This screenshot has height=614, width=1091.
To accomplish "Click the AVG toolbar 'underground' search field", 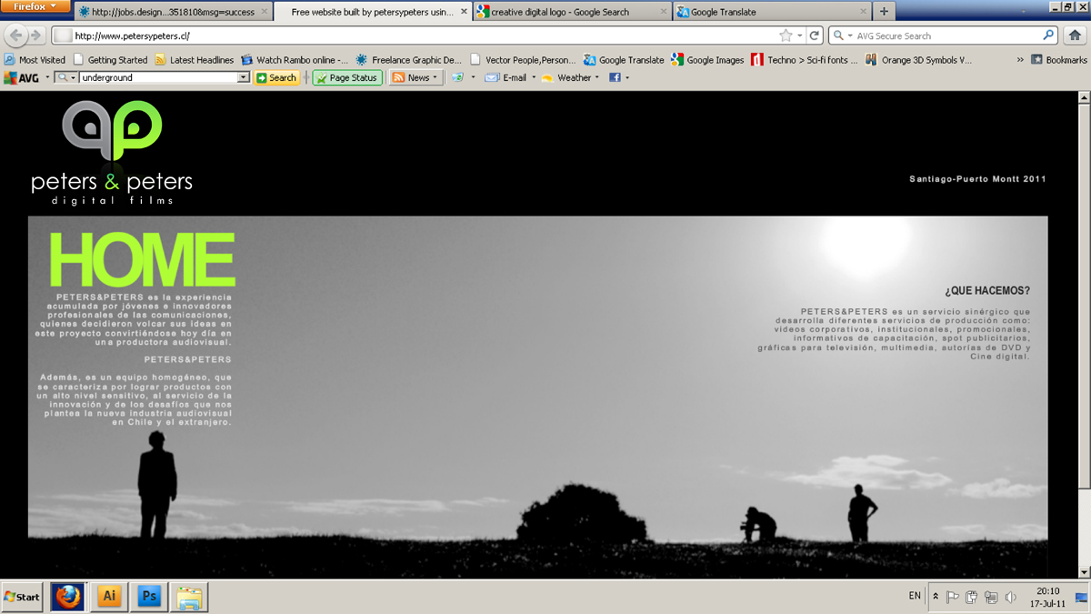I will point(158,78).
